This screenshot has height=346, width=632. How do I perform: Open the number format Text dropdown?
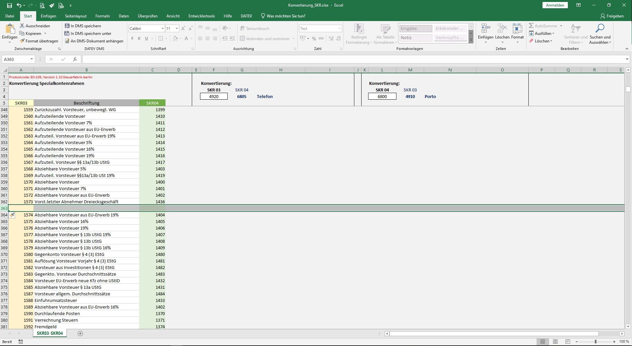(340, 29)
